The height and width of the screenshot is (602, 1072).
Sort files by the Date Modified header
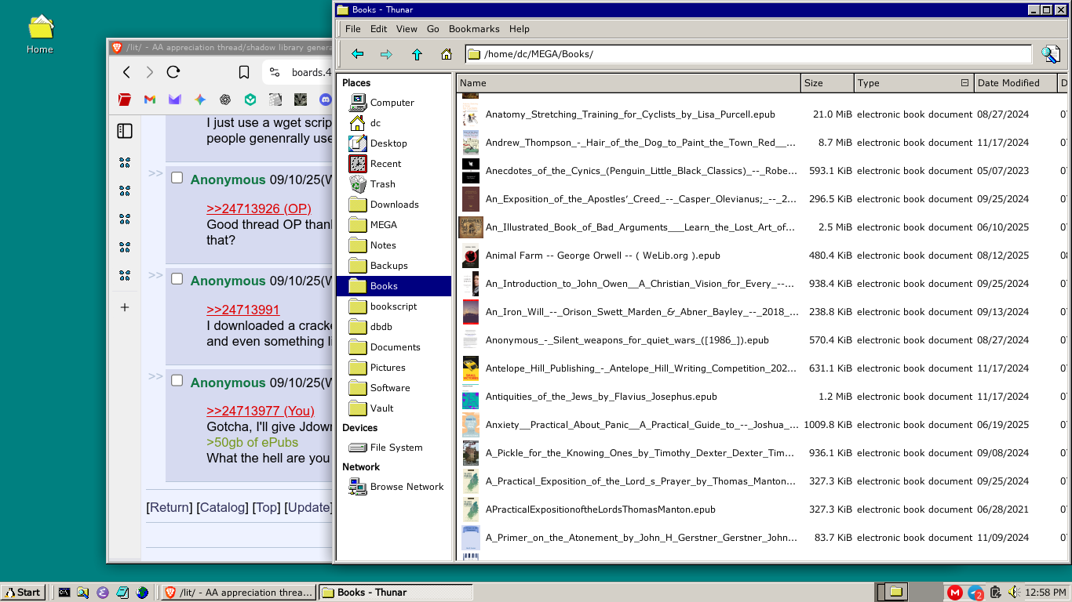1015,83
